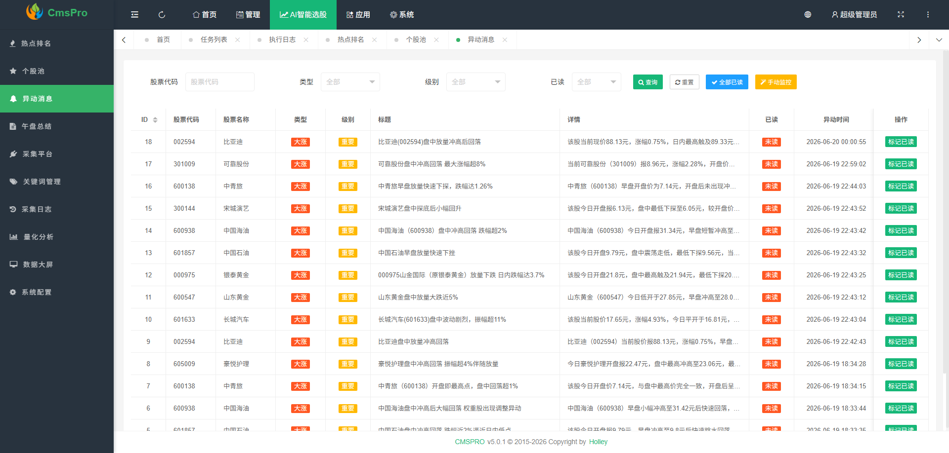Open the globe language icon

point(808,15)
